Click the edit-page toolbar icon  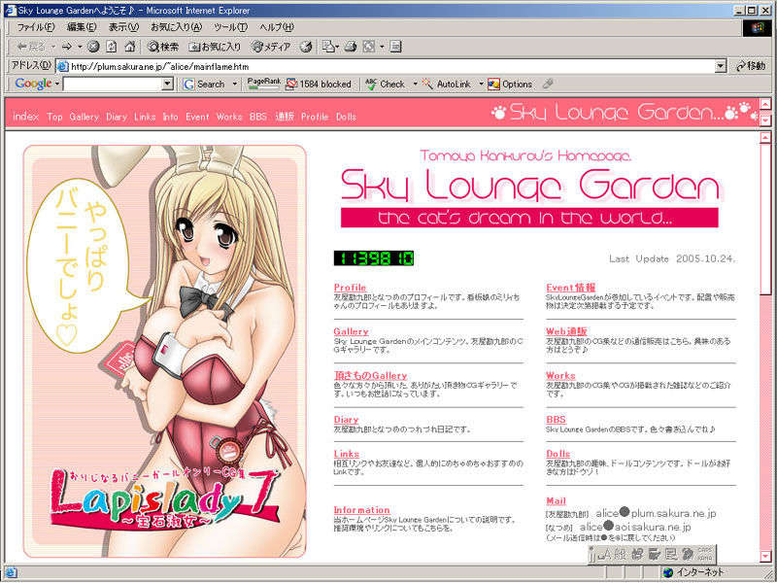(x=395, y=47)
